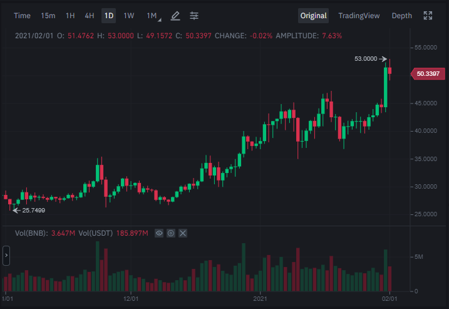Select the 4H interval
This screenshot has height=309, width=449.
(x=90, y=16)
